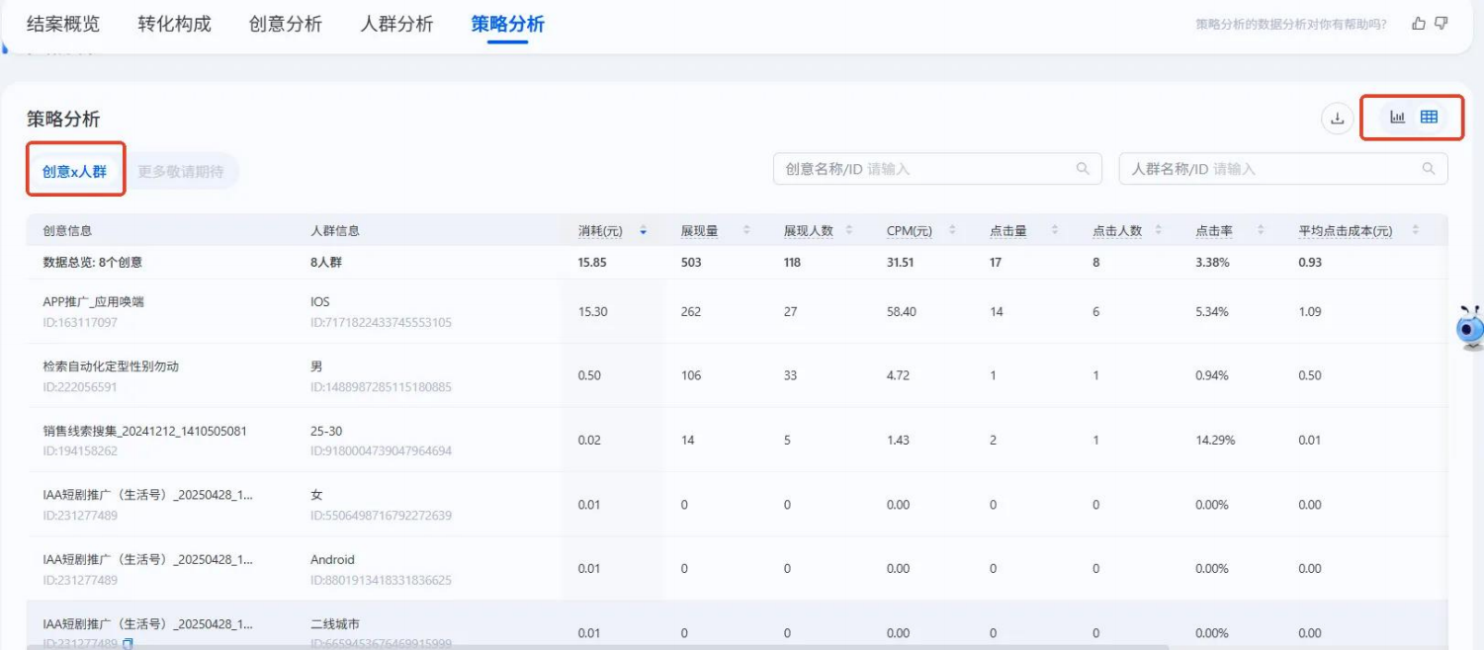Click audience 女 in the table
Image resolution: width=1484 pixels, height=650 pixels.
[316, 495]
